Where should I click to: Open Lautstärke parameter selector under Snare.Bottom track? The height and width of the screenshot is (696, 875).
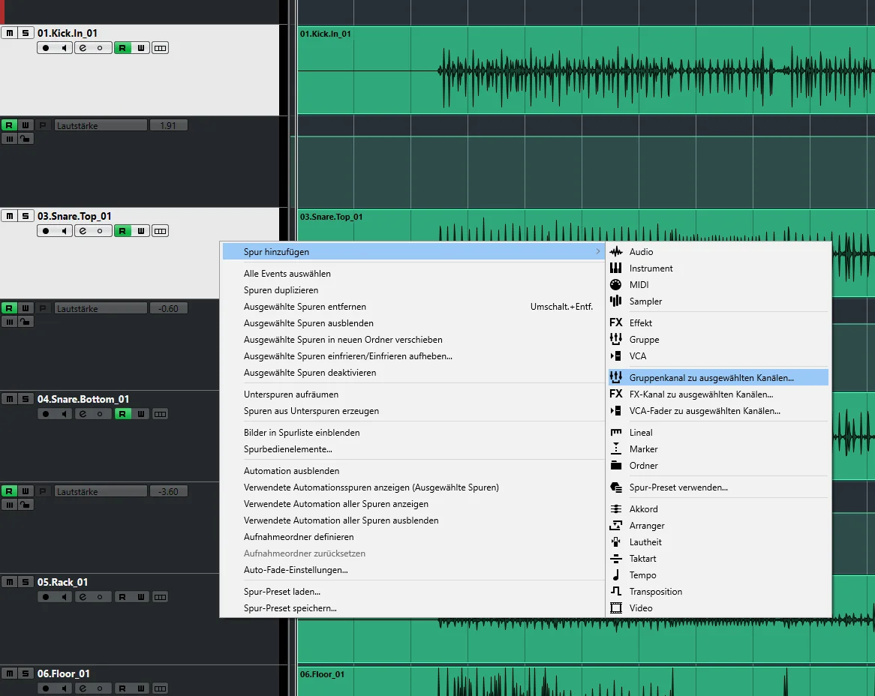[101, 491]
